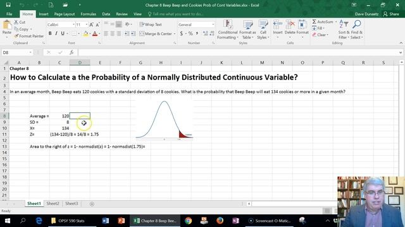
Task: Click Increase Indent icon
Action: [133, 33]
